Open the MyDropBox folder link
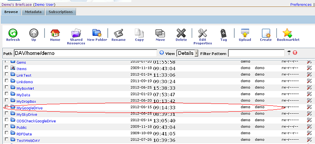This screenshot has width=315, height=144. click(x=26, y=102)
